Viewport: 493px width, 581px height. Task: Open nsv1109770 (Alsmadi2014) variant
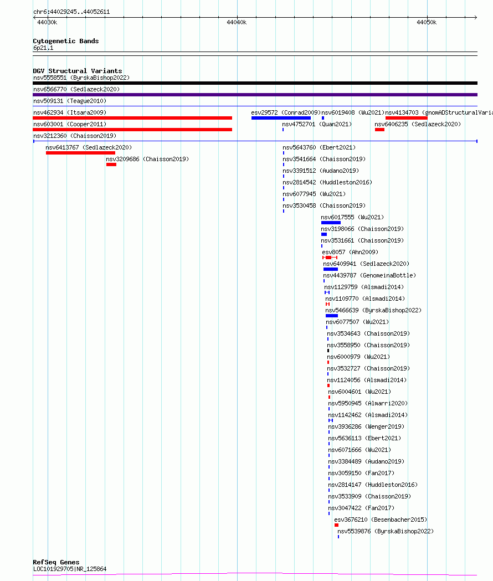tap(365, 299)
